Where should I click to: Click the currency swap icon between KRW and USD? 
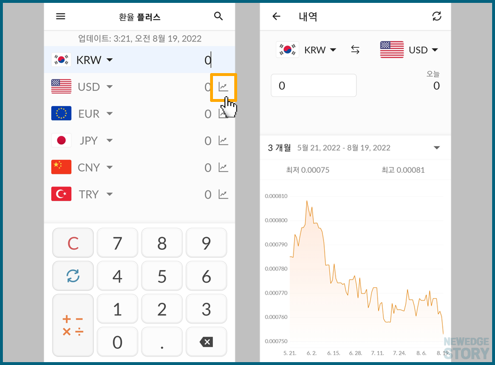click(x=355, y=50)
